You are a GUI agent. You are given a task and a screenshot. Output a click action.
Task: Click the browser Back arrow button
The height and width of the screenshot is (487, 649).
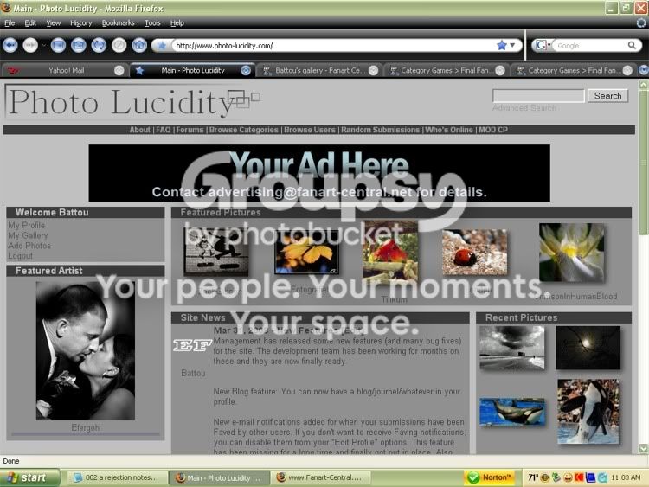[x=10, y=45]
